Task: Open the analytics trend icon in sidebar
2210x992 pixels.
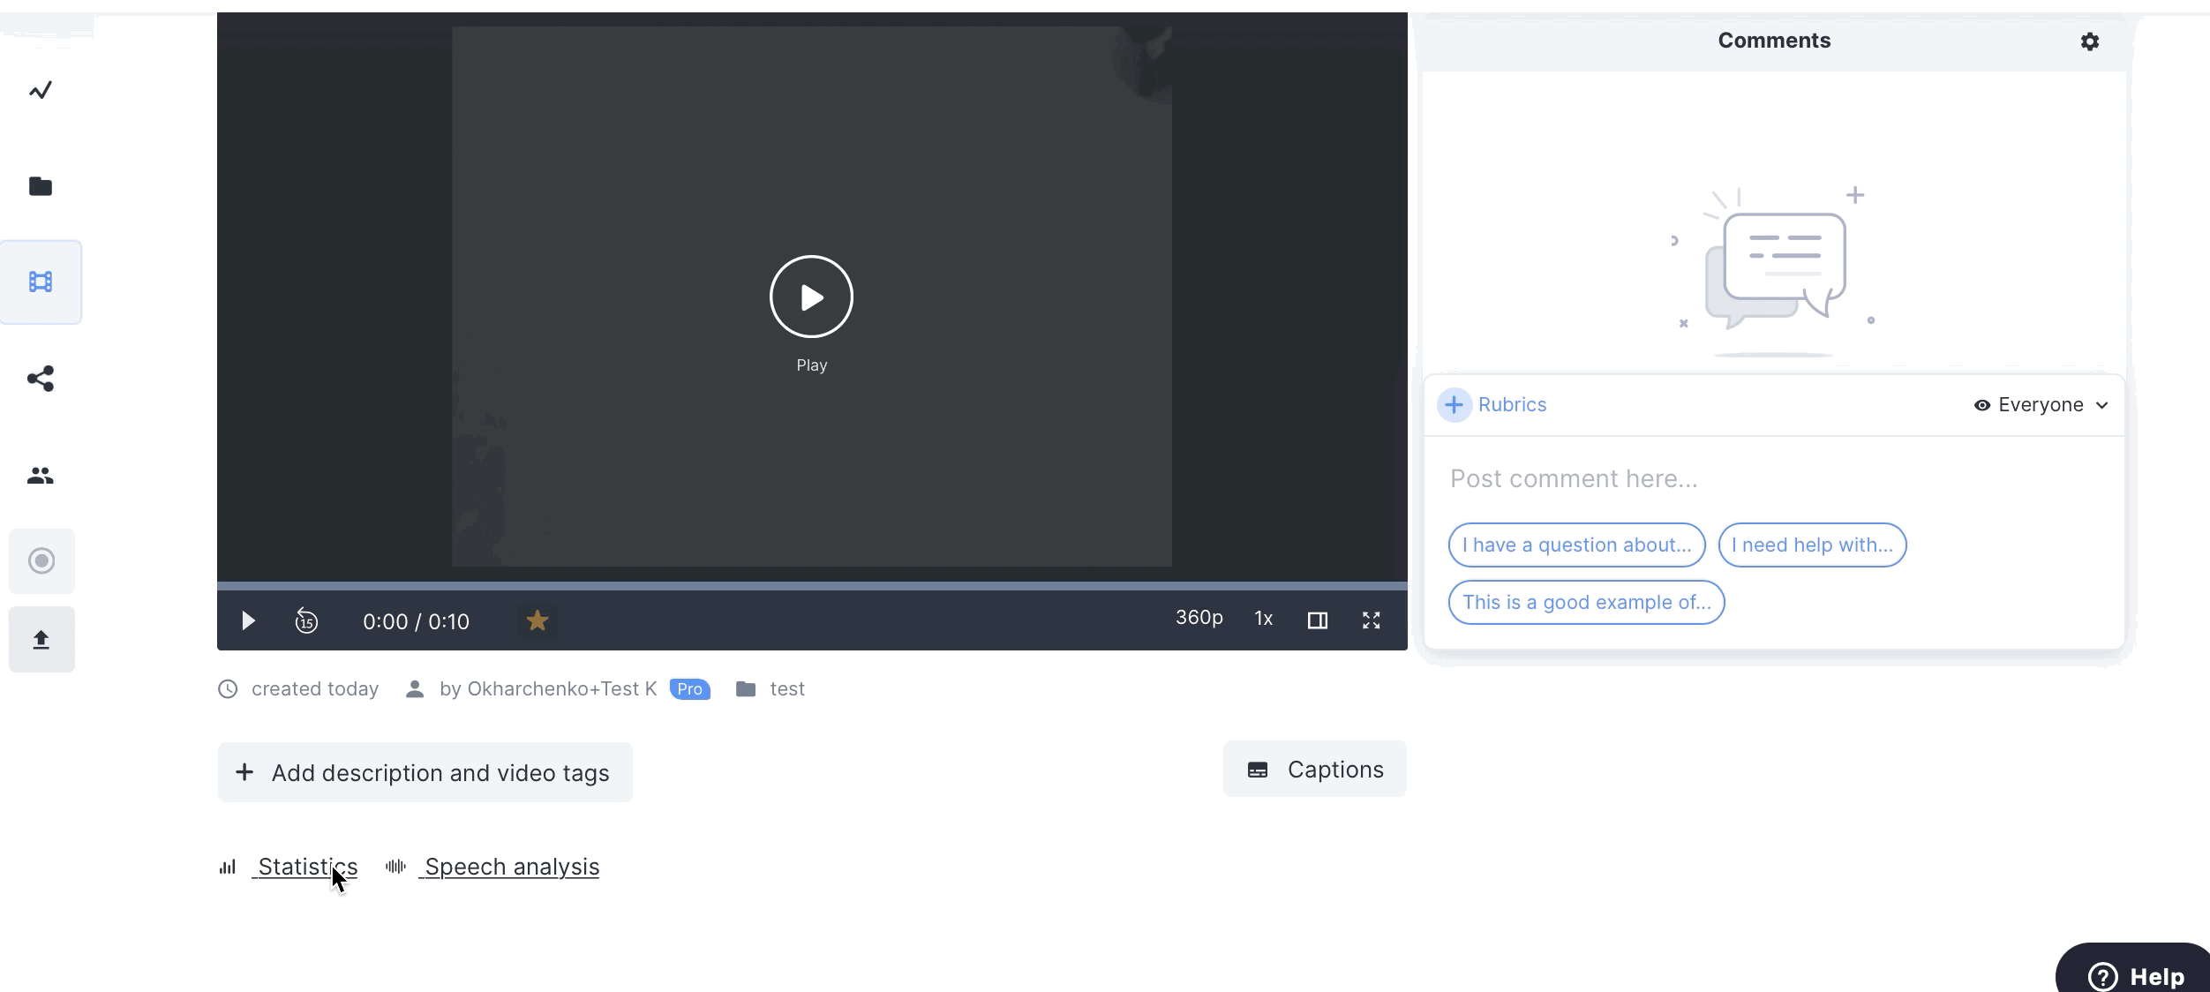Action: point(41,90)
